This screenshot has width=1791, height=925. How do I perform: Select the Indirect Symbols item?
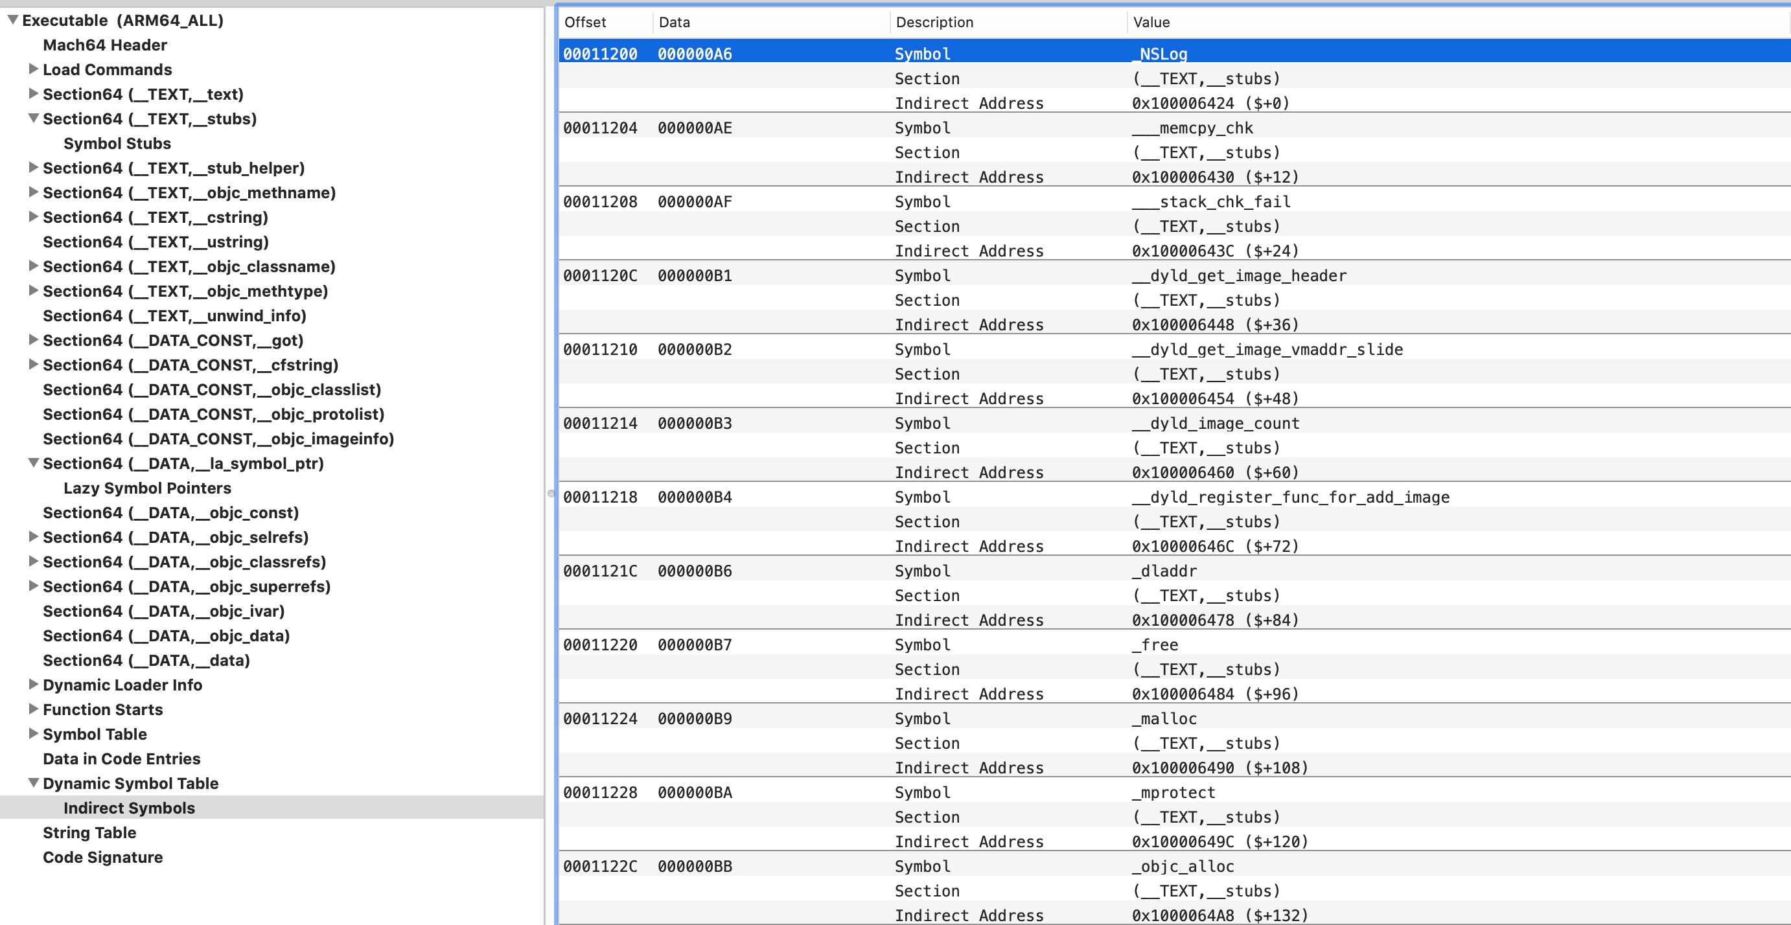[x=130, y=808]
